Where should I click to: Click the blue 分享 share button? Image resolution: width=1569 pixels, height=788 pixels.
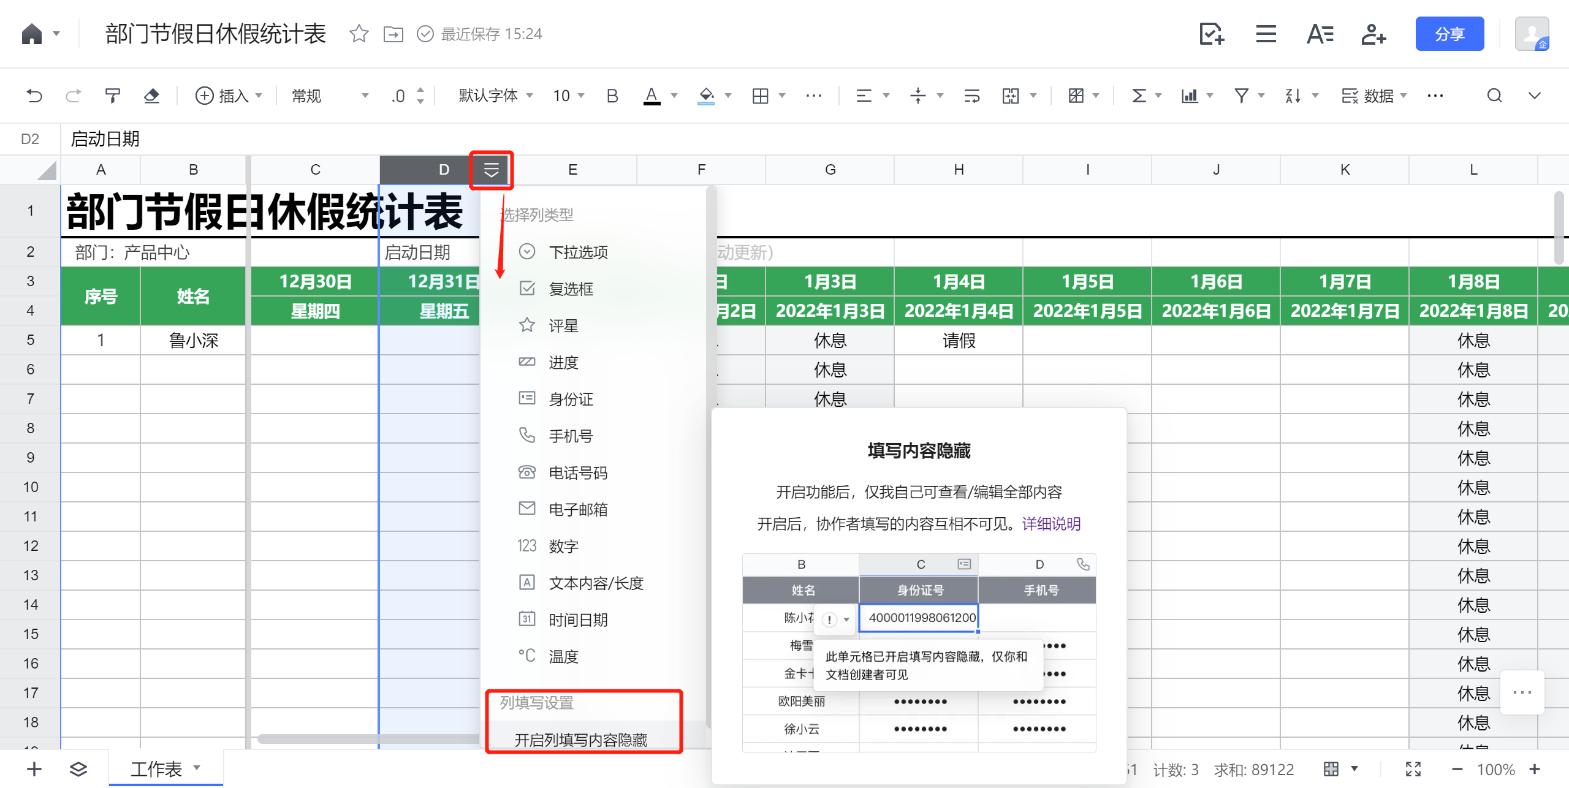pyautogui.click(x=1449, y=34)
